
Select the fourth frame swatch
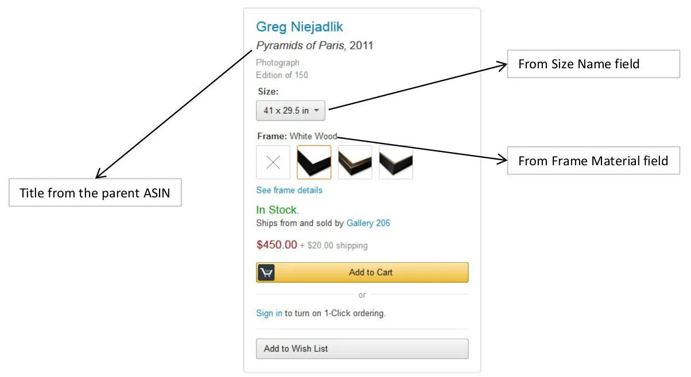(396, 162)
